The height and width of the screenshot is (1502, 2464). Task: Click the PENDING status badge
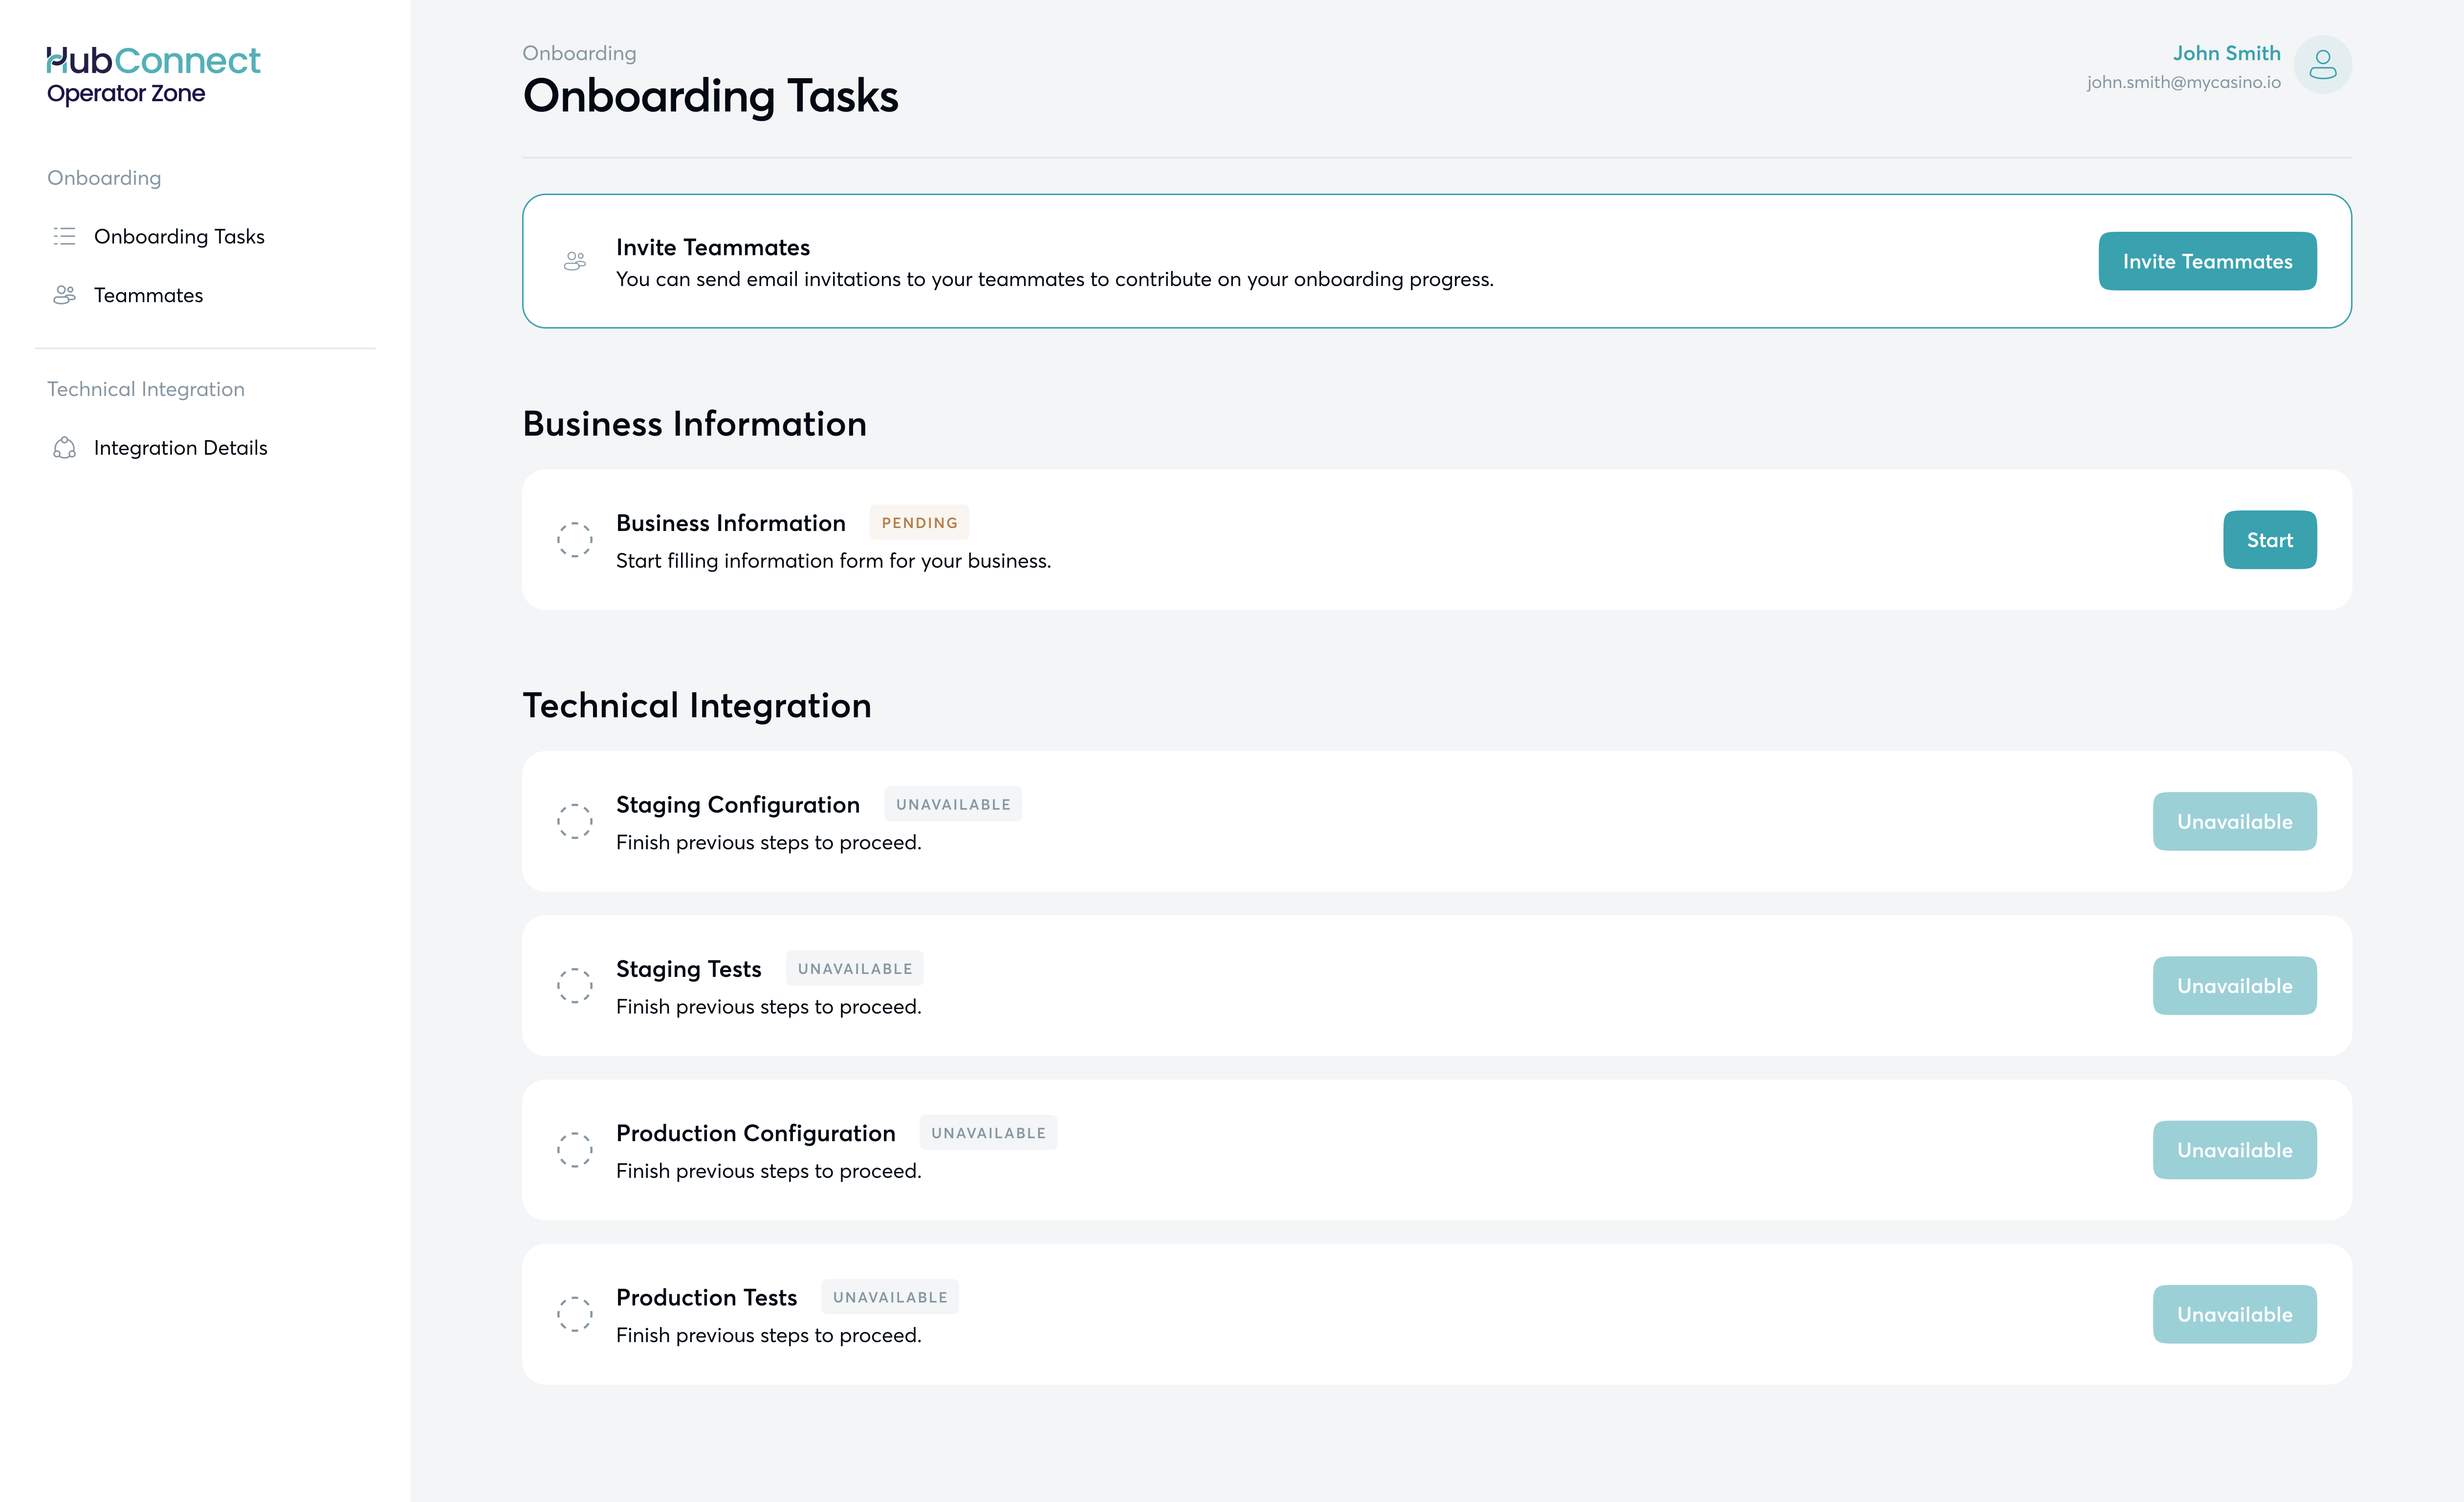(919, 523)
